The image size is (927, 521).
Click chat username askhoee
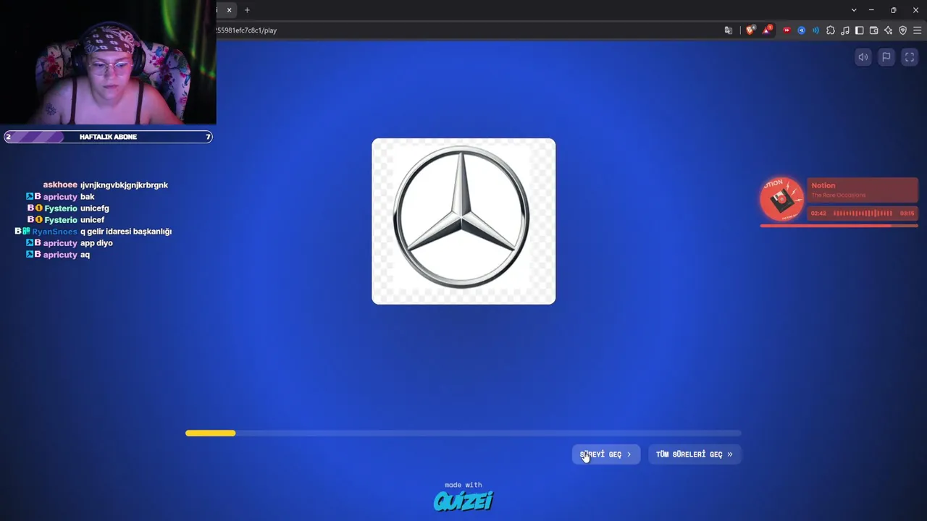coord(60,185)
